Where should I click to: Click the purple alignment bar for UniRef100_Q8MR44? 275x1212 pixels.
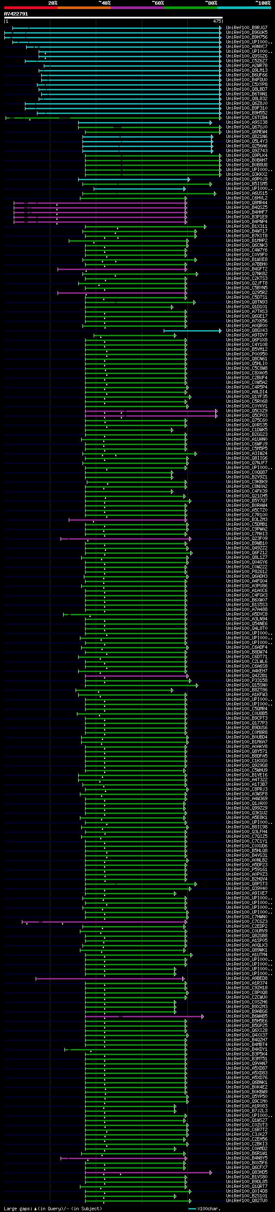[101, 203]
